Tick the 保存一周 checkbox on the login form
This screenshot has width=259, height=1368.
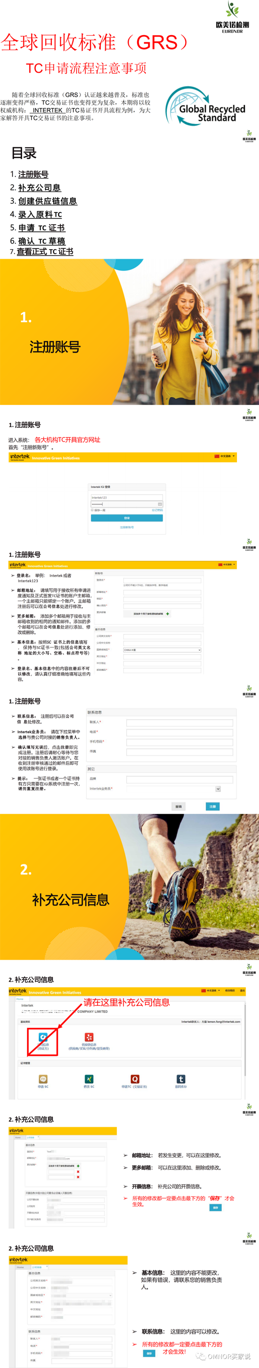coord(92,510)
